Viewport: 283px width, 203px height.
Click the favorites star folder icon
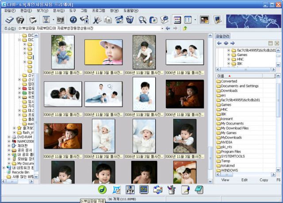point(153,19)
